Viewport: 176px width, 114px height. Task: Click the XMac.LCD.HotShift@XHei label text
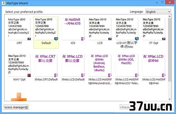[x=154, y=81]
